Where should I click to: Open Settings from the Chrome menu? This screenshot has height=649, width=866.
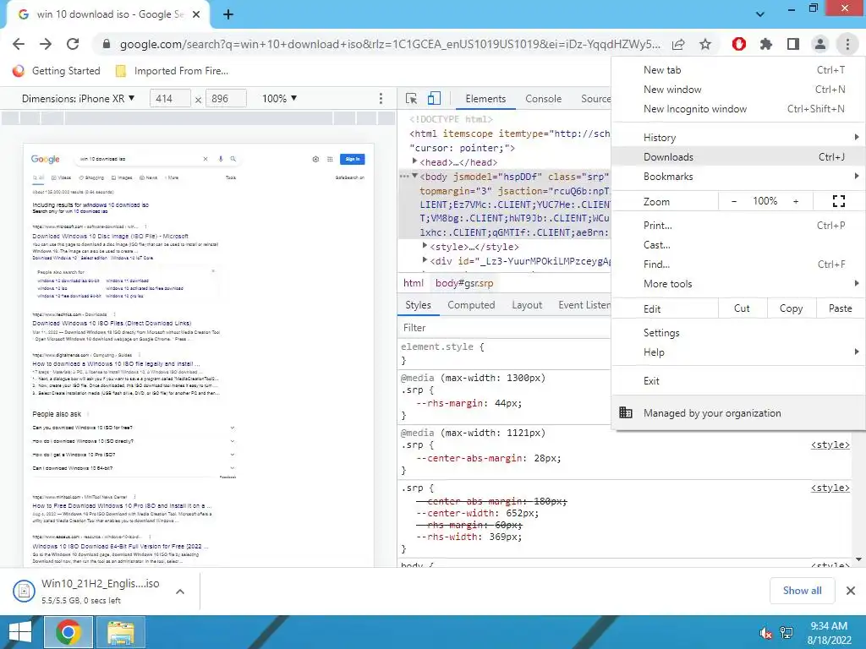tap(737, 333)
